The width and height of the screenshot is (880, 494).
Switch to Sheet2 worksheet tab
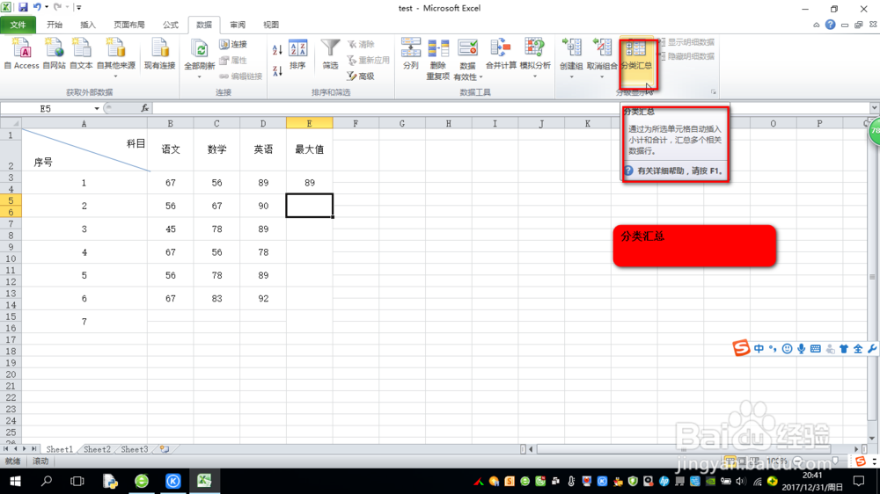(97, 449)
